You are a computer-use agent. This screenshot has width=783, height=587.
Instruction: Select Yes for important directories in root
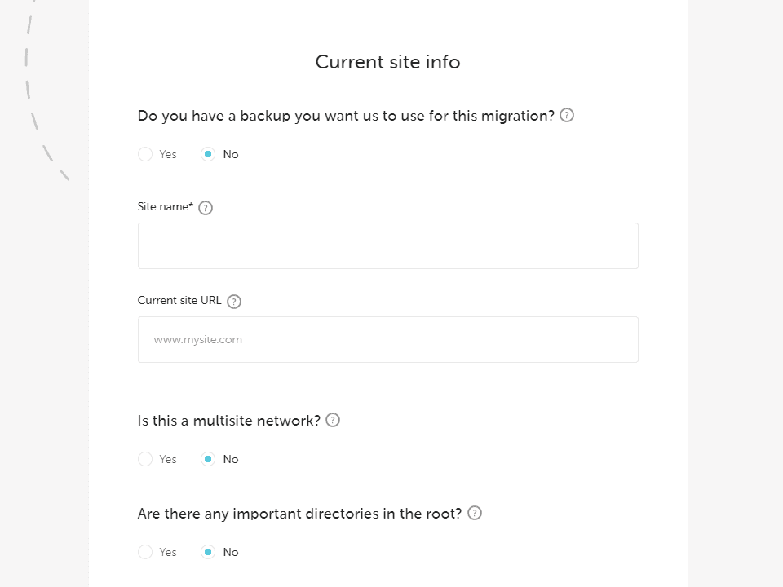click(x=145, y=552)
